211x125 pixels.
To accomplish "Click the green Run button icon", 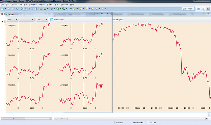I will pos(58,9).
